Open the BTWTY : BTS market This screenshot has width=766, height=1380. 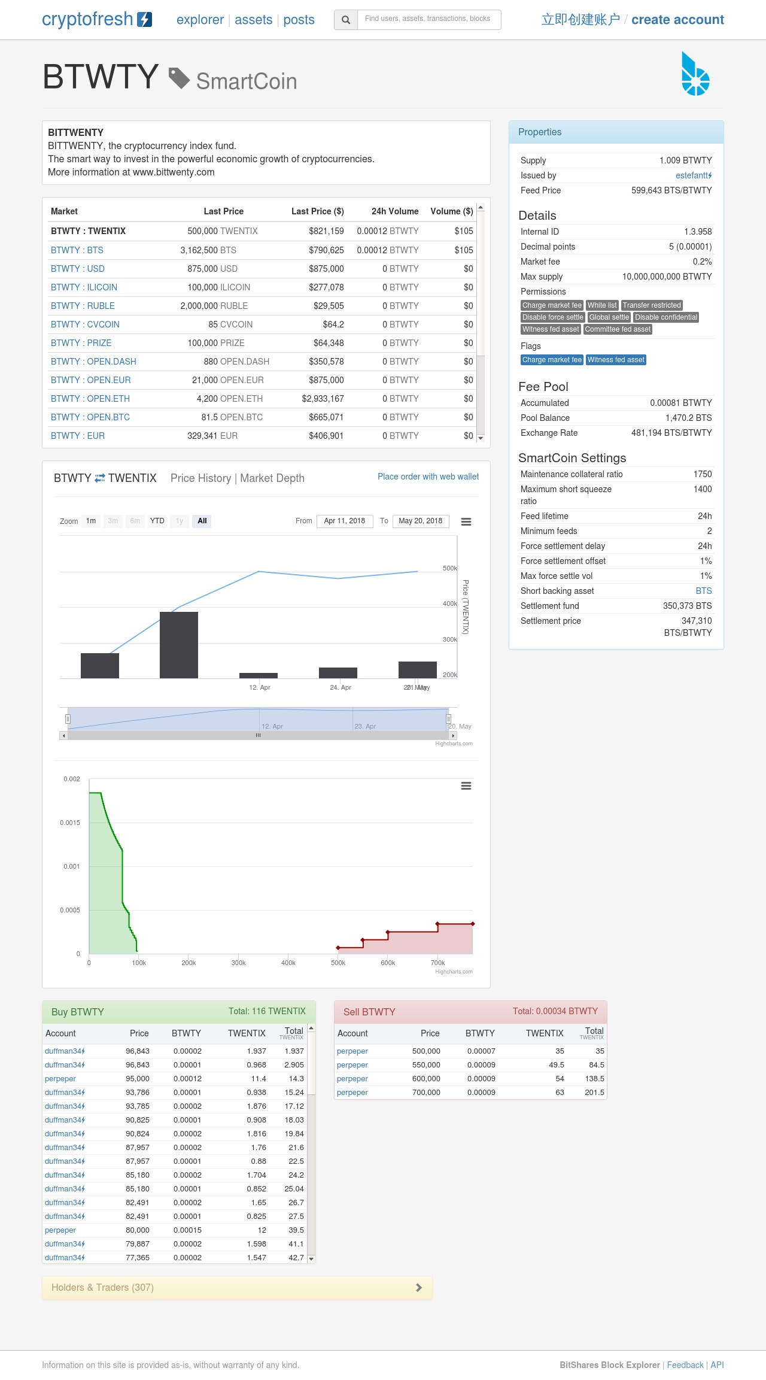77,250
